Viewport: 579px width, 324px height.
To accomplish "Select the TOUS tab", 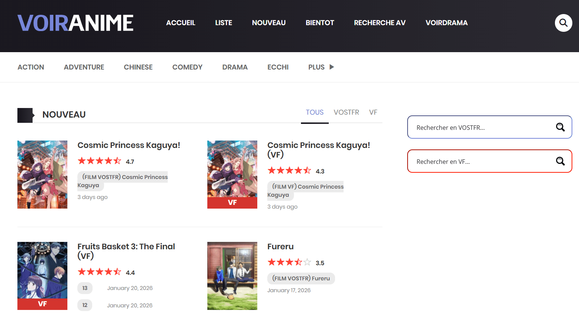I will [x=314, y=112].
